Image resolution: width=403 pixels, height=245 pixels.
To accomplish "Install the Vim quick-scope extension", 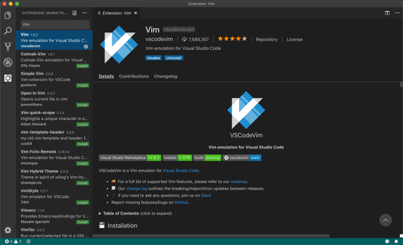I will point(82,125).
